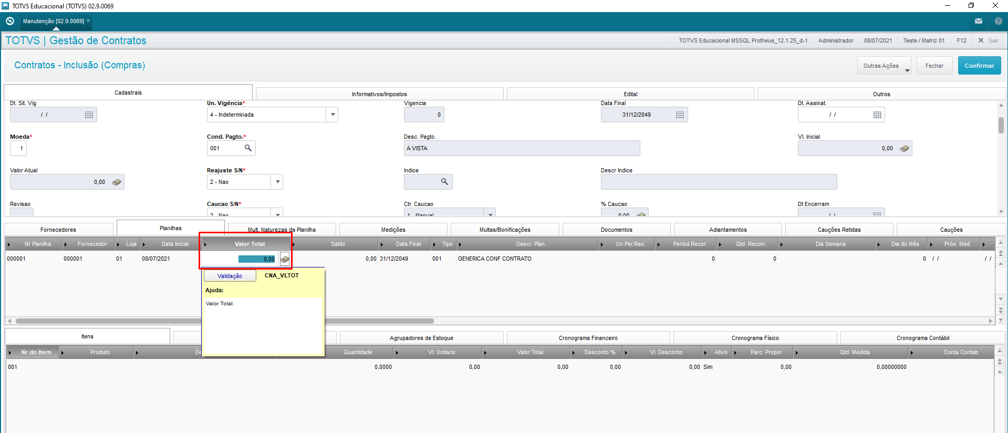Open Fornecedores tab
The image size is (1008, 433).
58,230
